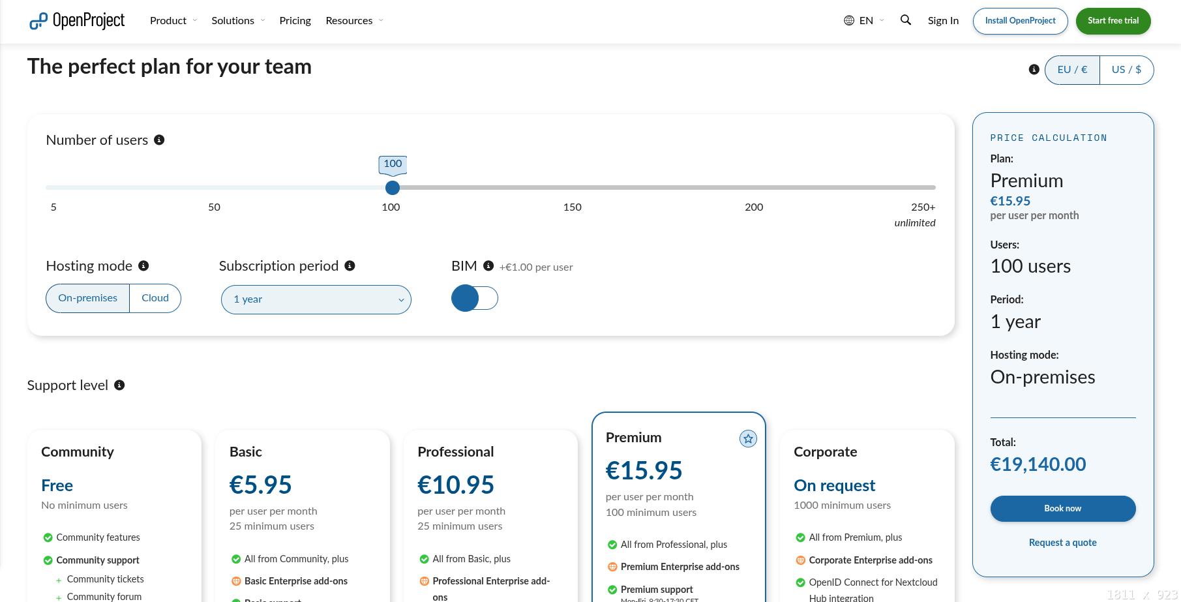Image resolution: width=1181 pixels, height=602 pixels.
Task: Click star icon on Premium card
Action: click(x=748, y=439)
